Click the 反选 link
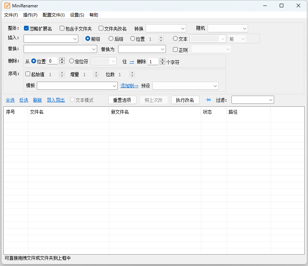308x266 pixels. point(24,100)
